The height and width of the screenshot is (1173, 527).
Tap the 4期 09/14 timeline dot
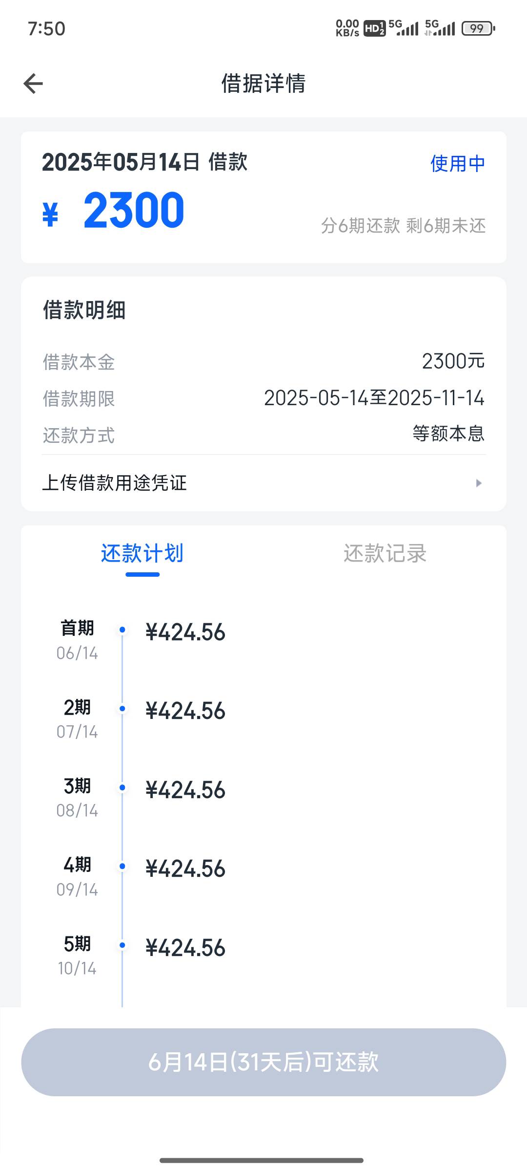pyautogui.click(x=122, y=866)
